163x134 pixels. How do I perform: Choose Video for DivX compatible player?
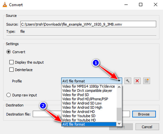click(x=89, y=91)
